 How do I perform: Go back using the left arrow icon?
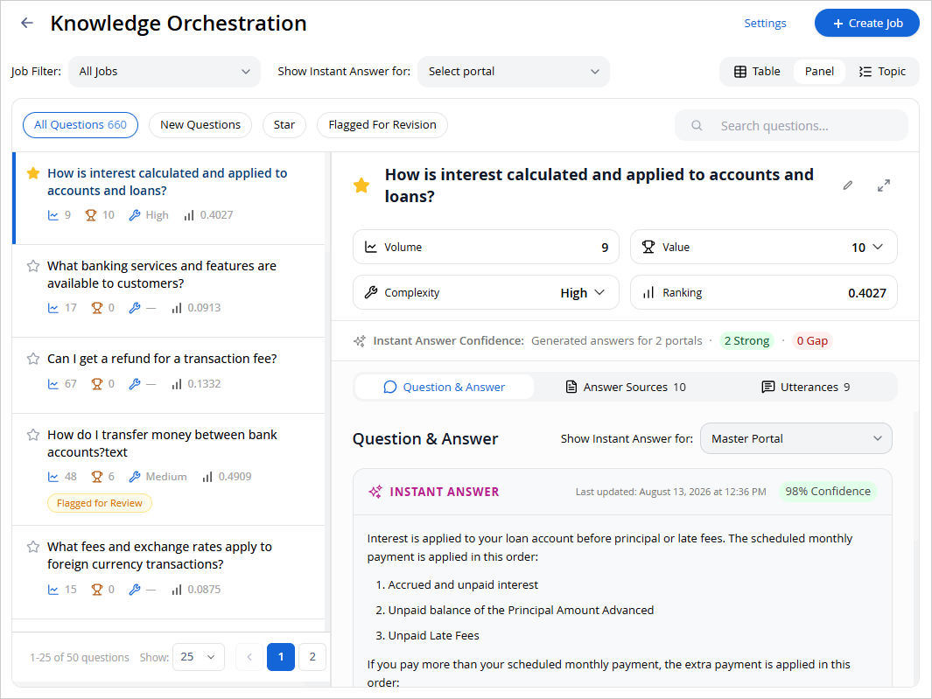pyautogui.click(x=27, y=23)
